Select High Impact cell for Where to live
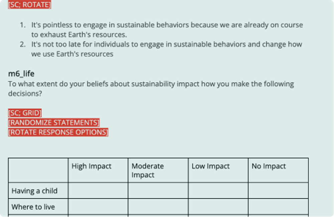 [98, 207]
